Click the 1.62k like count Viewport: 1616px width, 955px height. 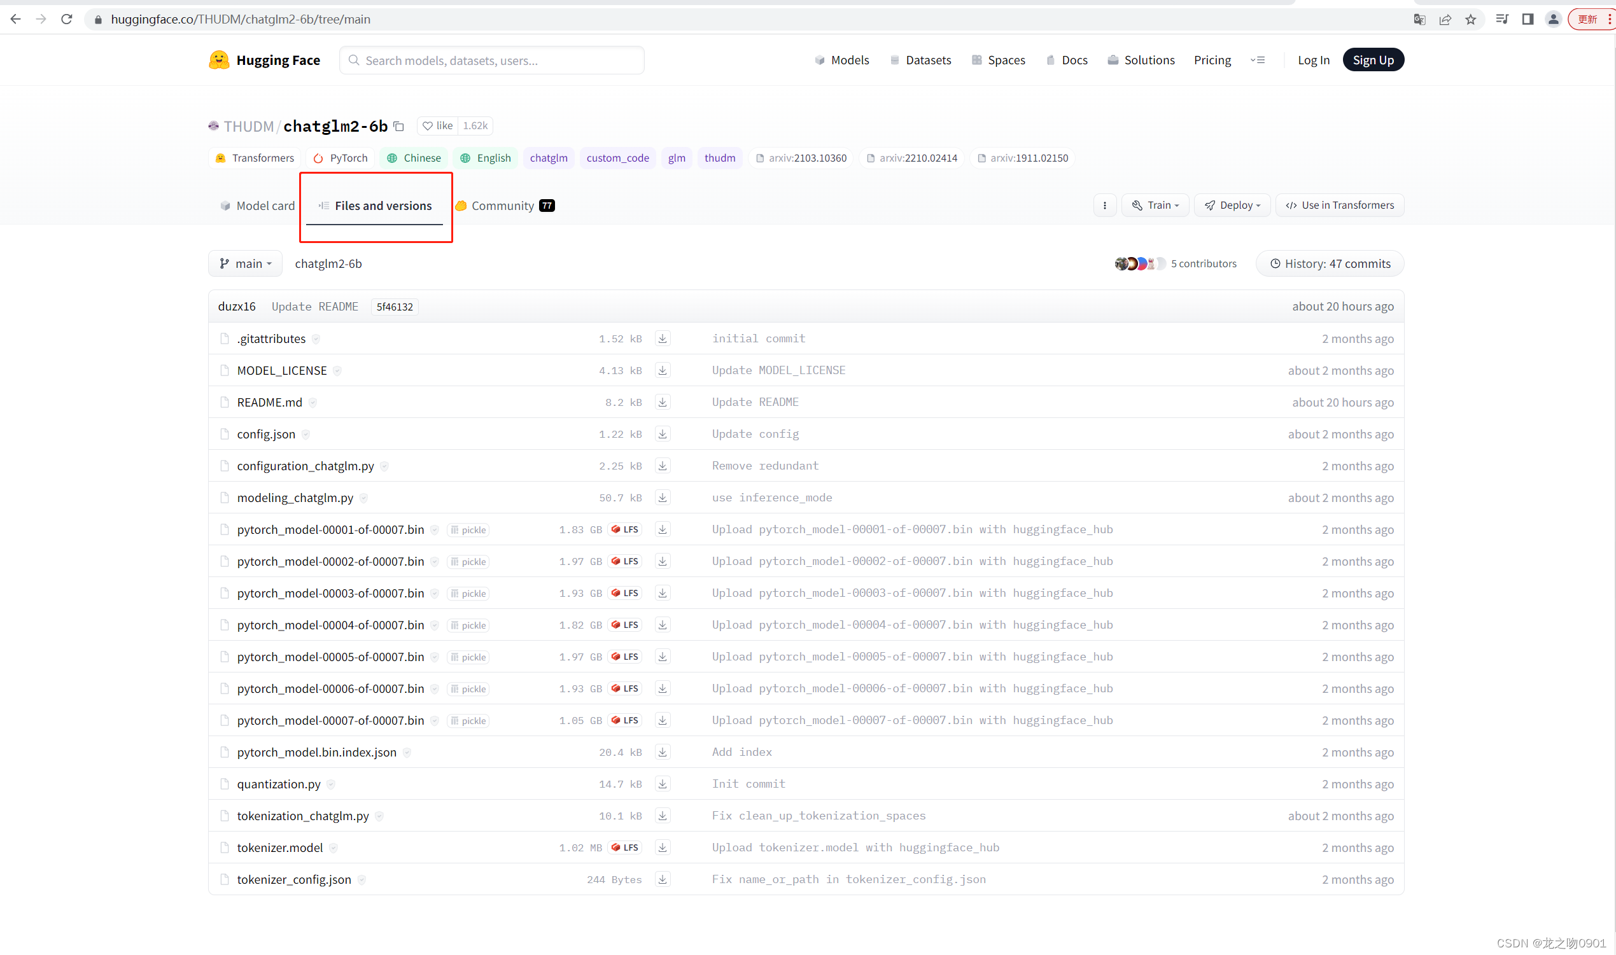[475, 125]
